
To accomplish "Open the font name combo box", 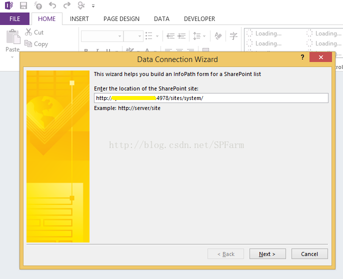I will [102, 36].
